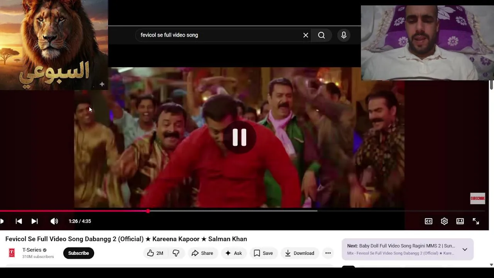Mute the video volume
This screenshot has width=494, height=278.
pyautogui.click(x=54, y=221)
